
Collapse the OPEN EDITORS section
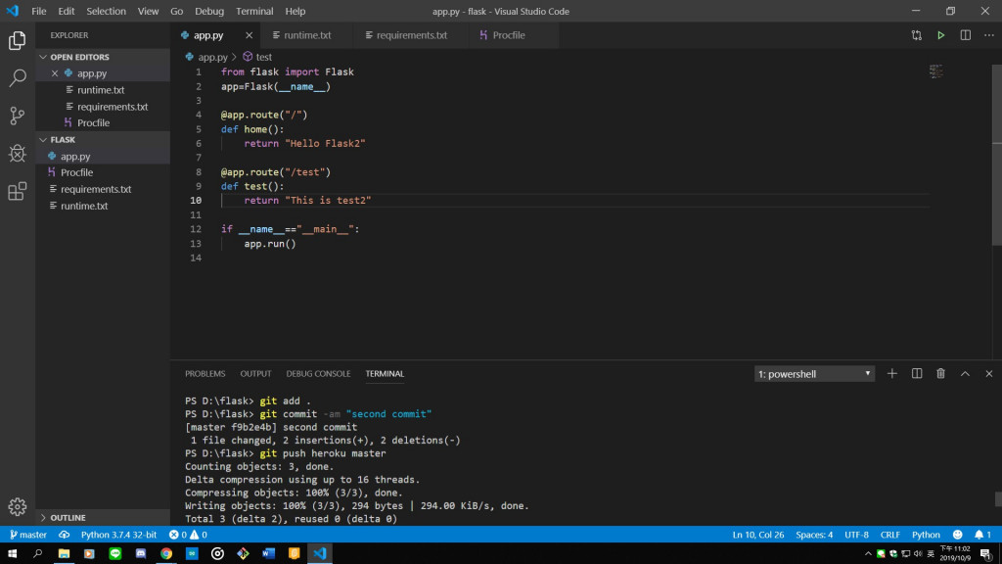coord(103,57)
